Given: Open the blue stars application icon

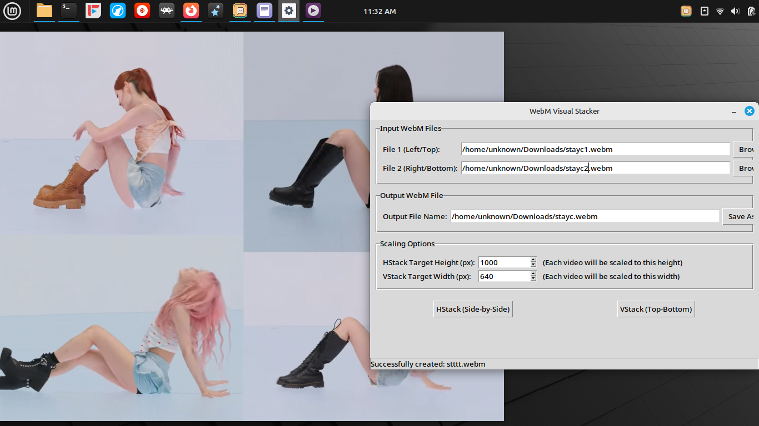Looking at the screenshot, I should (216, 11).
